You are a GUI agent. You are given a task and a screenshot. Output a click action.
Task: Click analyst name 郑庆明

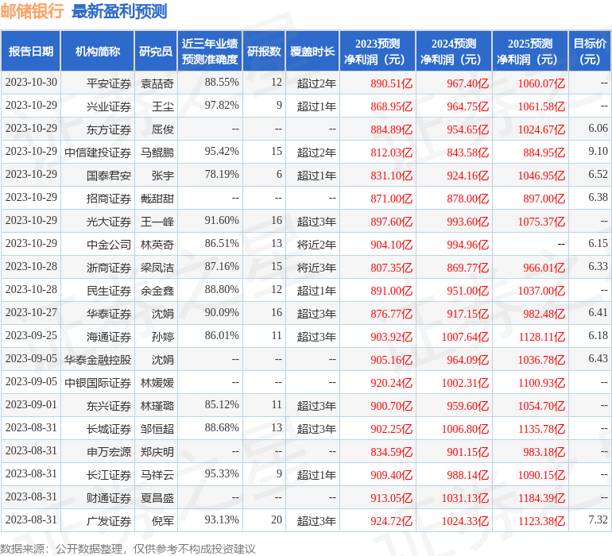point(157,452)
